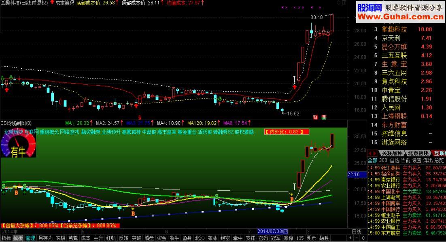Click the 日线 period selector
Image resolution: width=446 pixels, height=242 pixels.
[x=357, y=231]
